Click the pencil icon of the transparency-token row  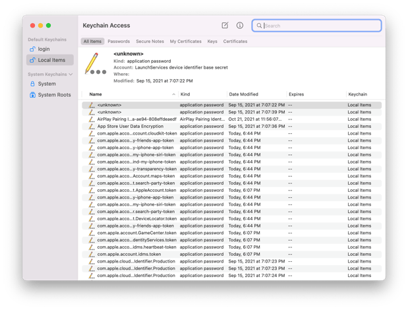coord(92,169)
